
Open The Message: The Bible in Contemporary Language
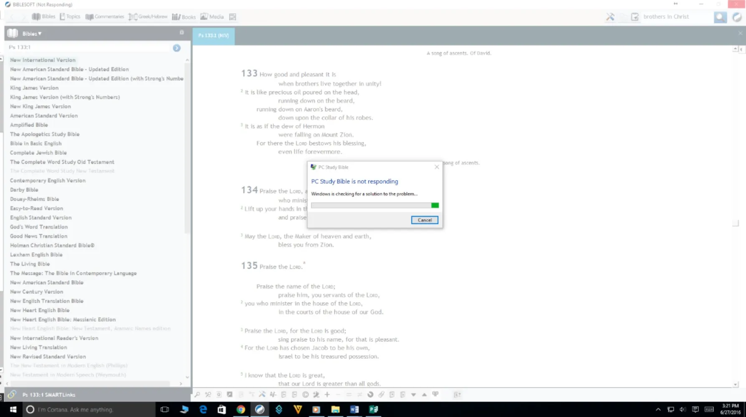pos(73,273)
